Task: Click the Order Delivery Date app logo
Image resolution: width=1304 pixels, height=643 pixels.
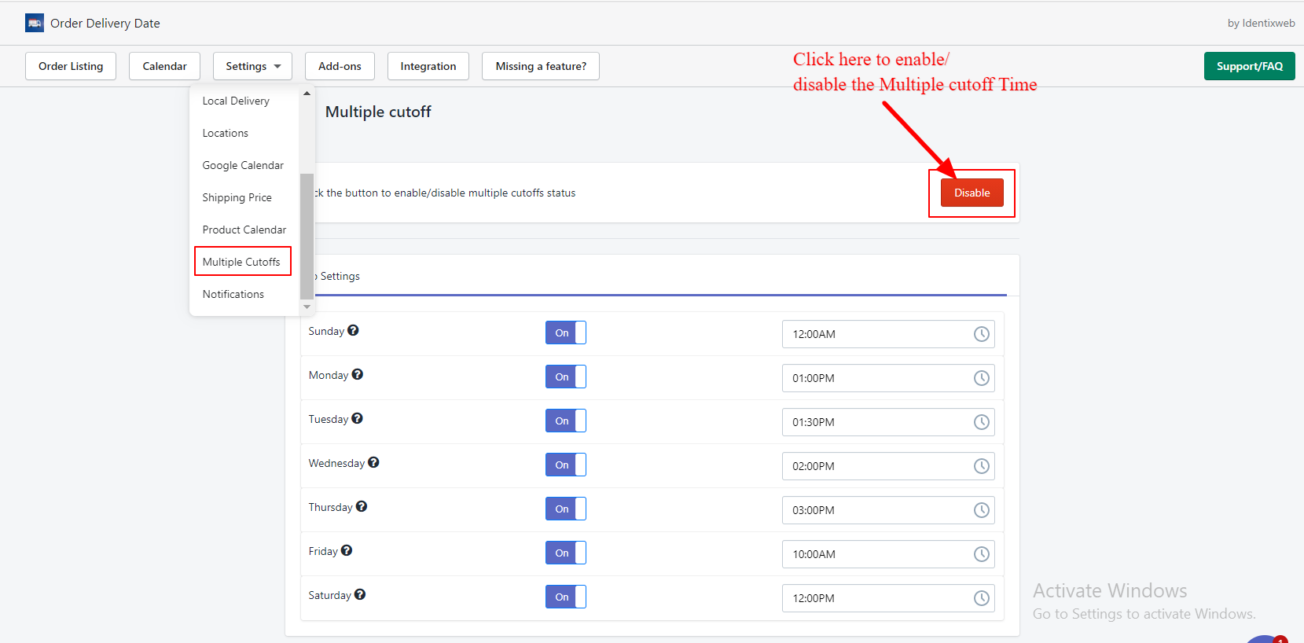Action: pos(35,23)
